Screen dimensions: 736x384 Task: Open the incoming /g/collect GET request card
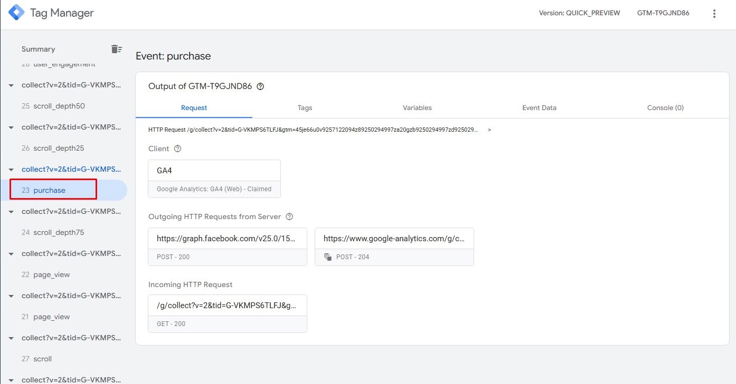coord(228,313)
